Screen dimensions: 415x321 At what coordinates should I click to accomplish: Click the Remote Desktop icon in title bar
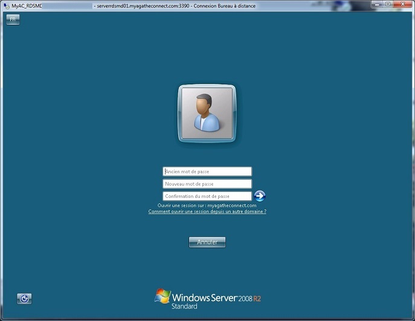pos(7,6)
